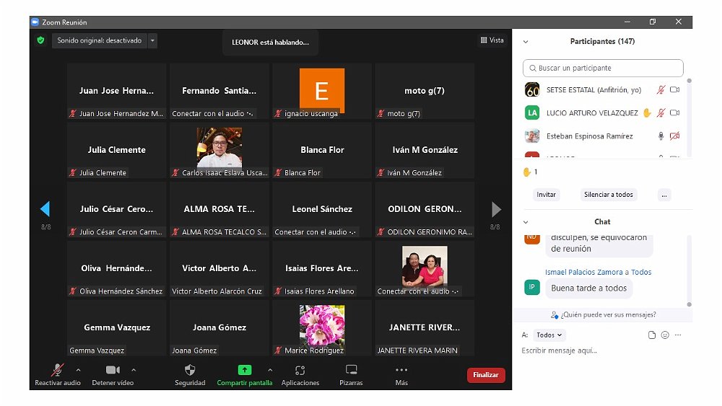Go to previous participant page arrow
722x406 pixels.
[45, 209]
